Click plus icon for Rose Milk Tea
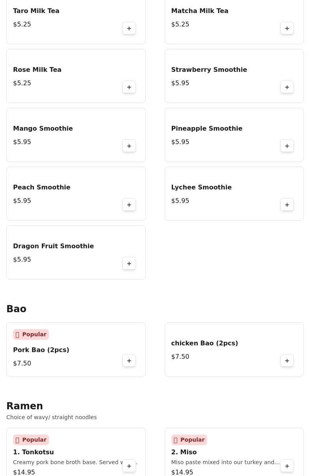The image size is (310, 476). click(129, 87)
